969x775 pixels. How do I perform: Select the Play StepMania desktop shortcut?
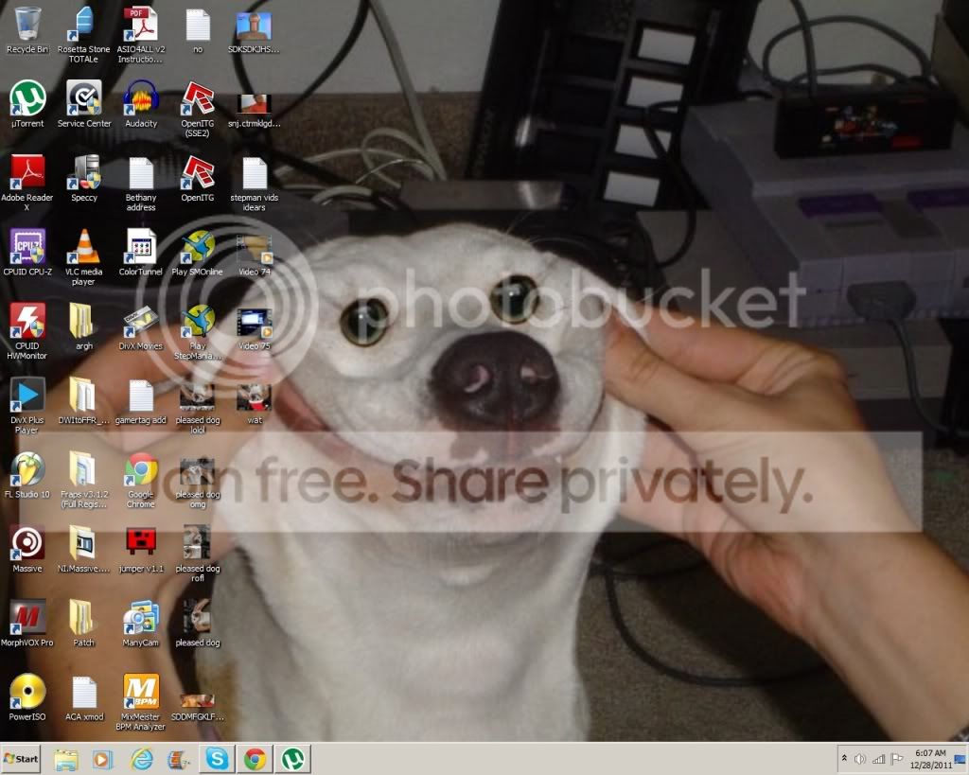click(x=198, y=322)
